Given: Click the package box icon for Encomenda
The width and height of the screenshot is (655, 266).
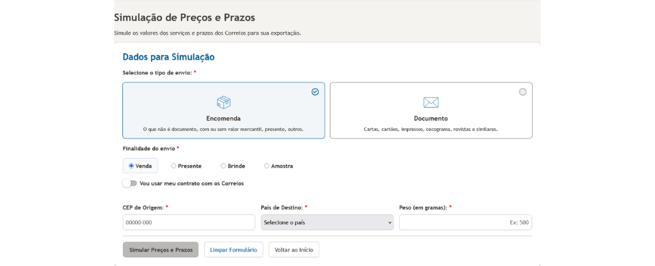Looking at the screenshot, I should [223, 102].
